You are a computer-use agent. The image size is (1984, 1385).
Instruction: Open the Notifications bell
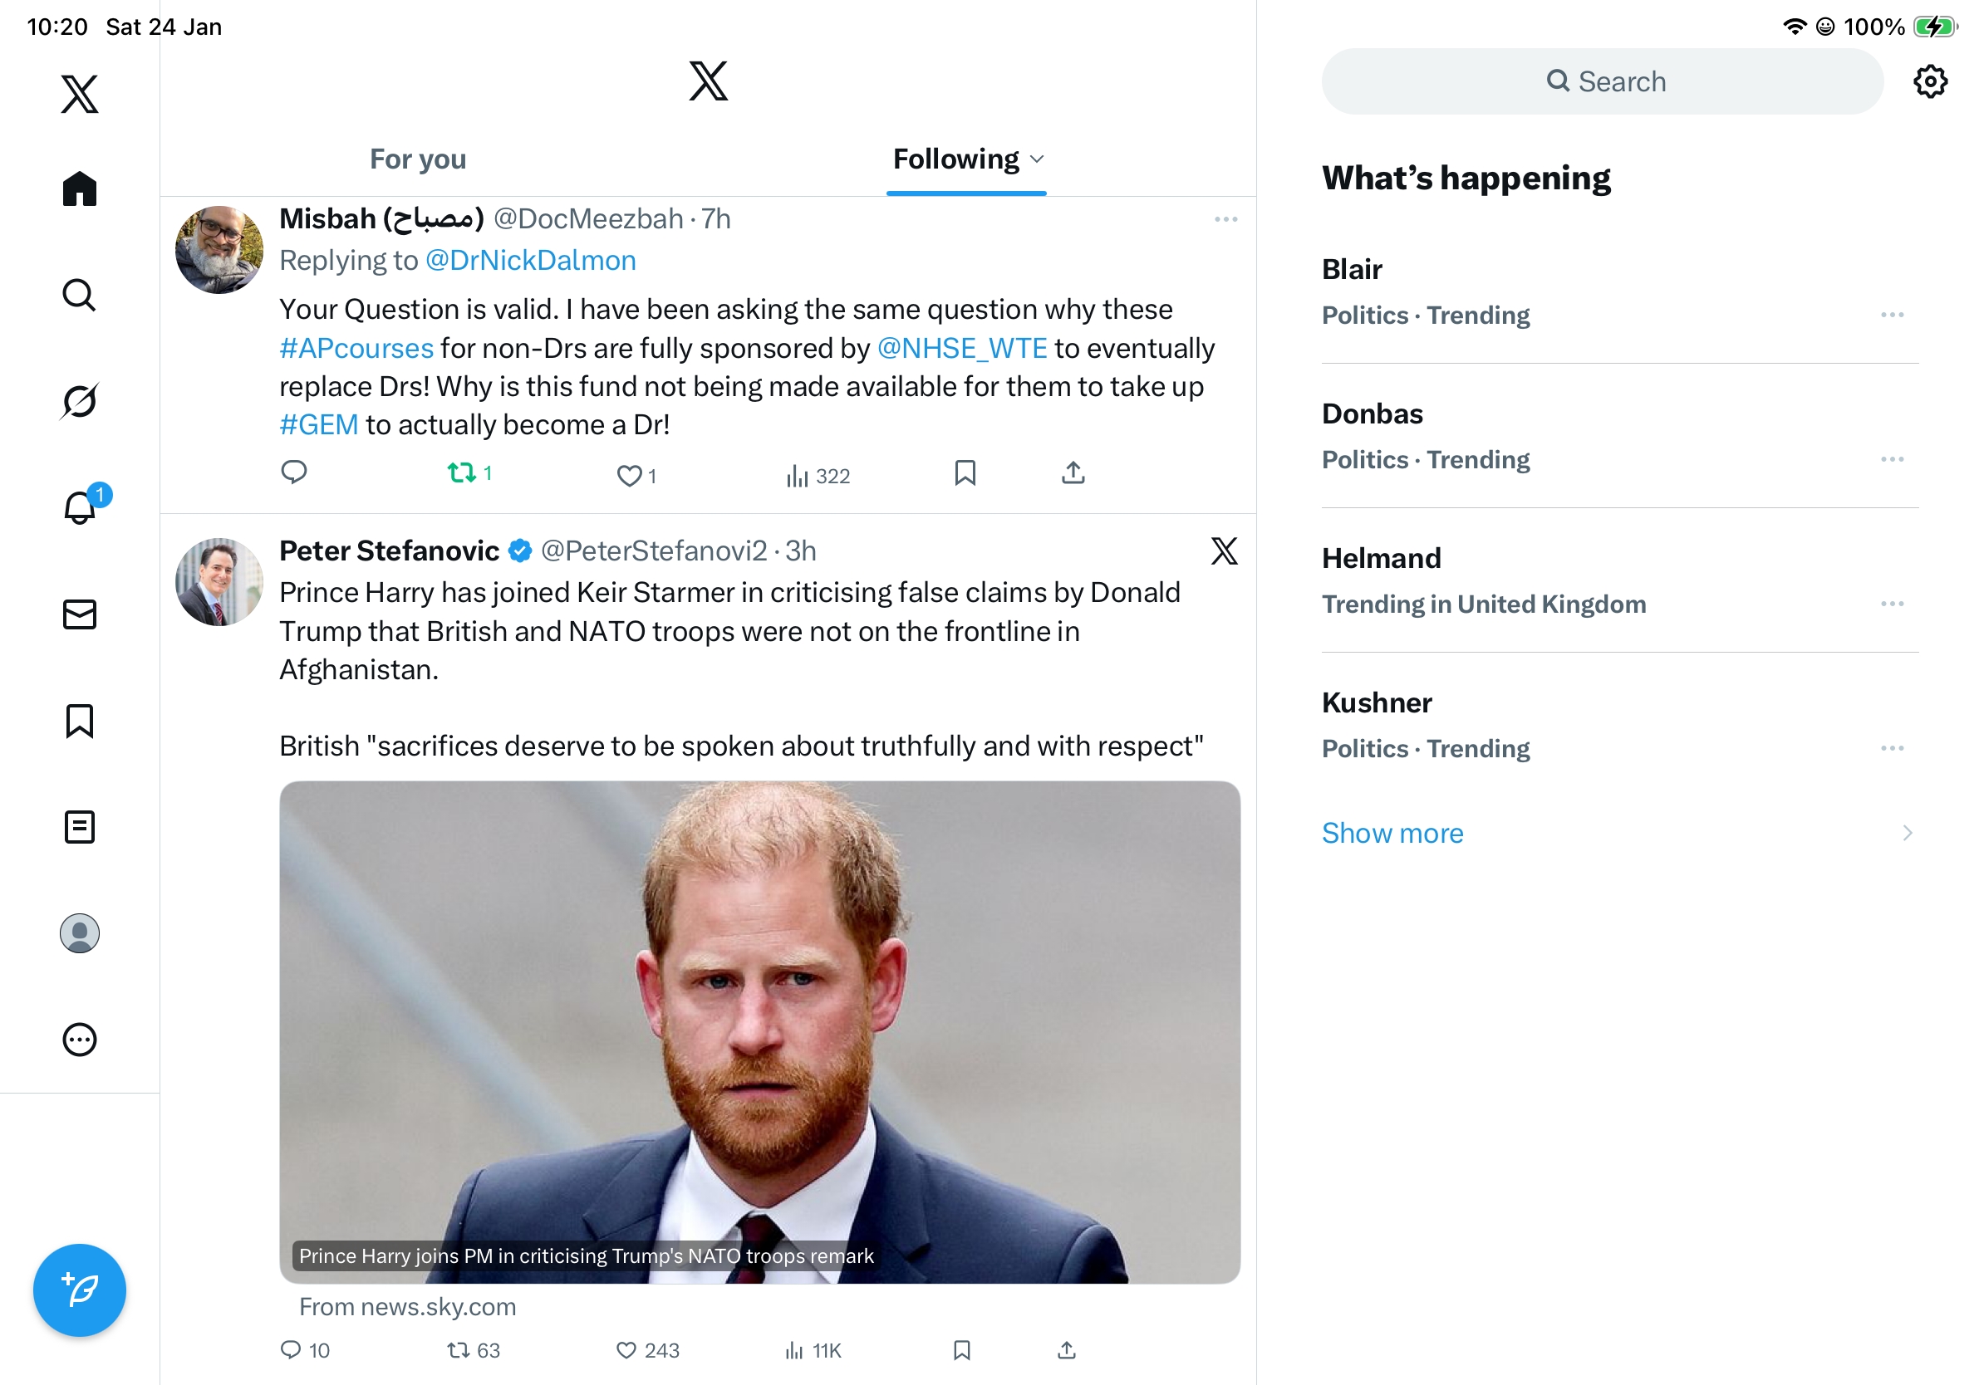click(80, 507)
